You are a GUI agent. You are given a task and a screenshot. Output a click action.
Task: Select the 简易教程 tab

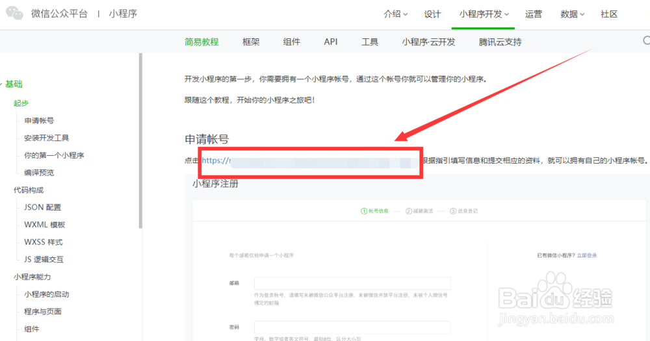[x=201, y=42]
